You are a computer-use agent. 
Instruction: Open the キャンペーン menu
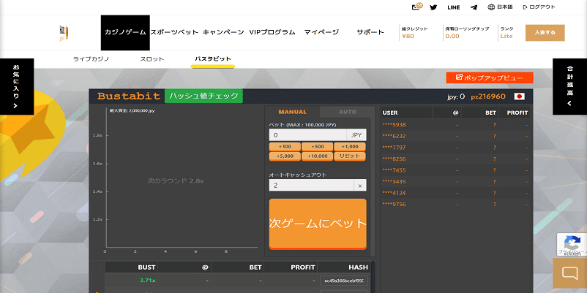click(x=223, y=32)
